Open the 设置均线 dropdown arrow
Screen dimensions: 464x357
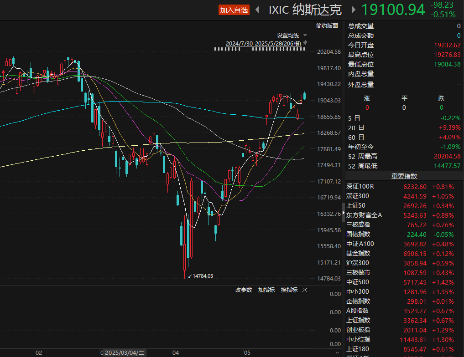[x=305, y=35]
